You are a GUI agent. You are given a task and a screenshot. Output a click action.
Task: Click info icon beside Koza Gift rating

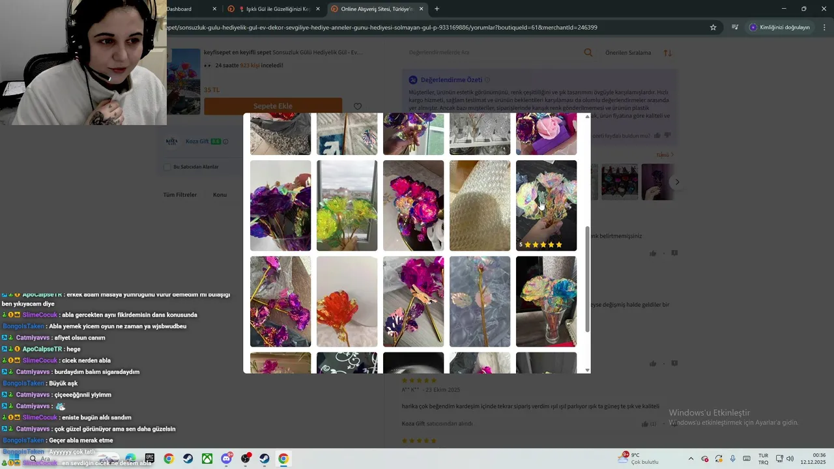coord(226,141)
